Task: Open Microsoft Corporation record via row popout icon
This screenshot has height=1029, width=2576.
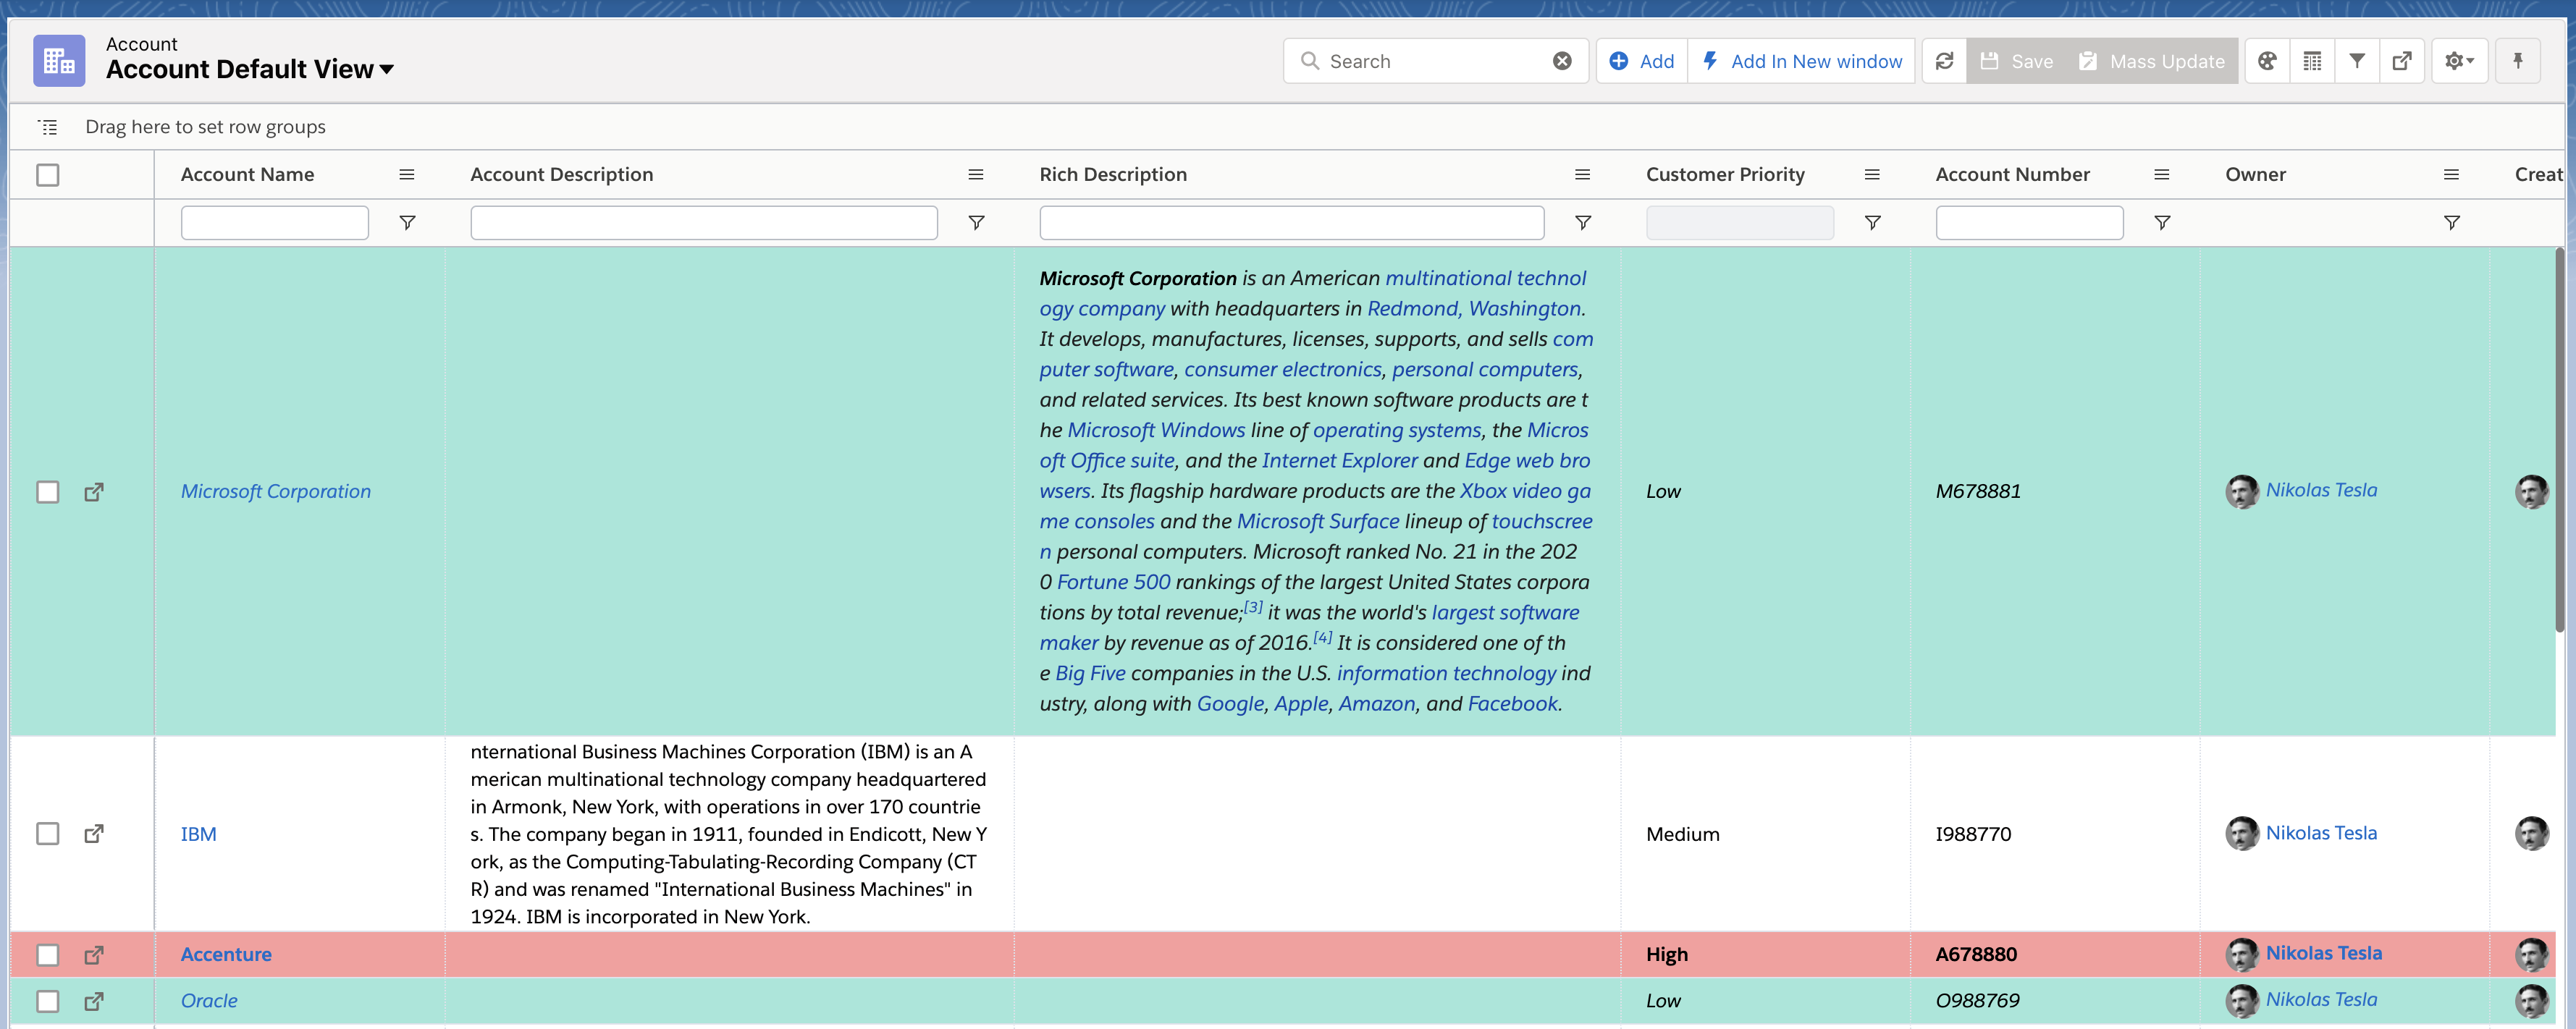Action: [x=94, y=491]
